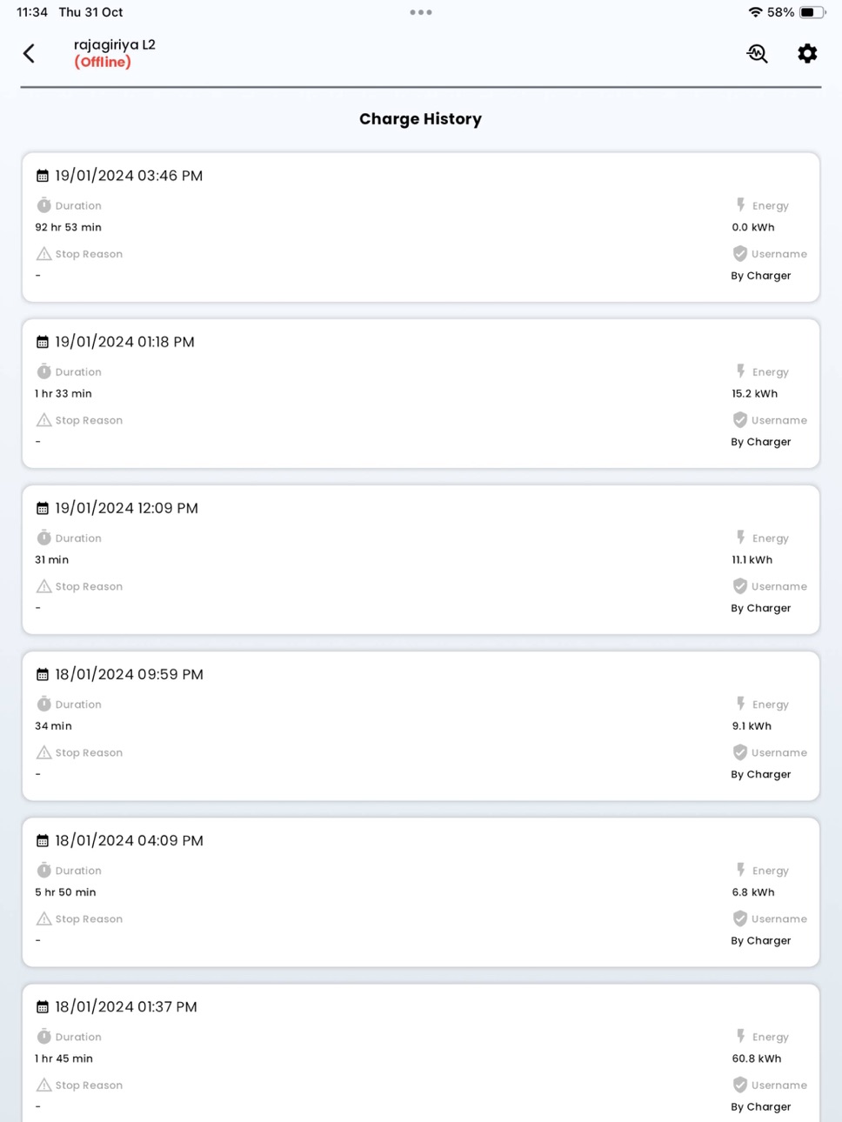
Task: Tap calendar icon of 18/01/2024 01:37 PM entry
Action: 43,1007
